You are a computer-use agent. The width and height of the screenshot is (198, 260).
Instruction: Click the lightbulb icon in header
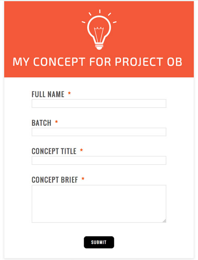99,30
